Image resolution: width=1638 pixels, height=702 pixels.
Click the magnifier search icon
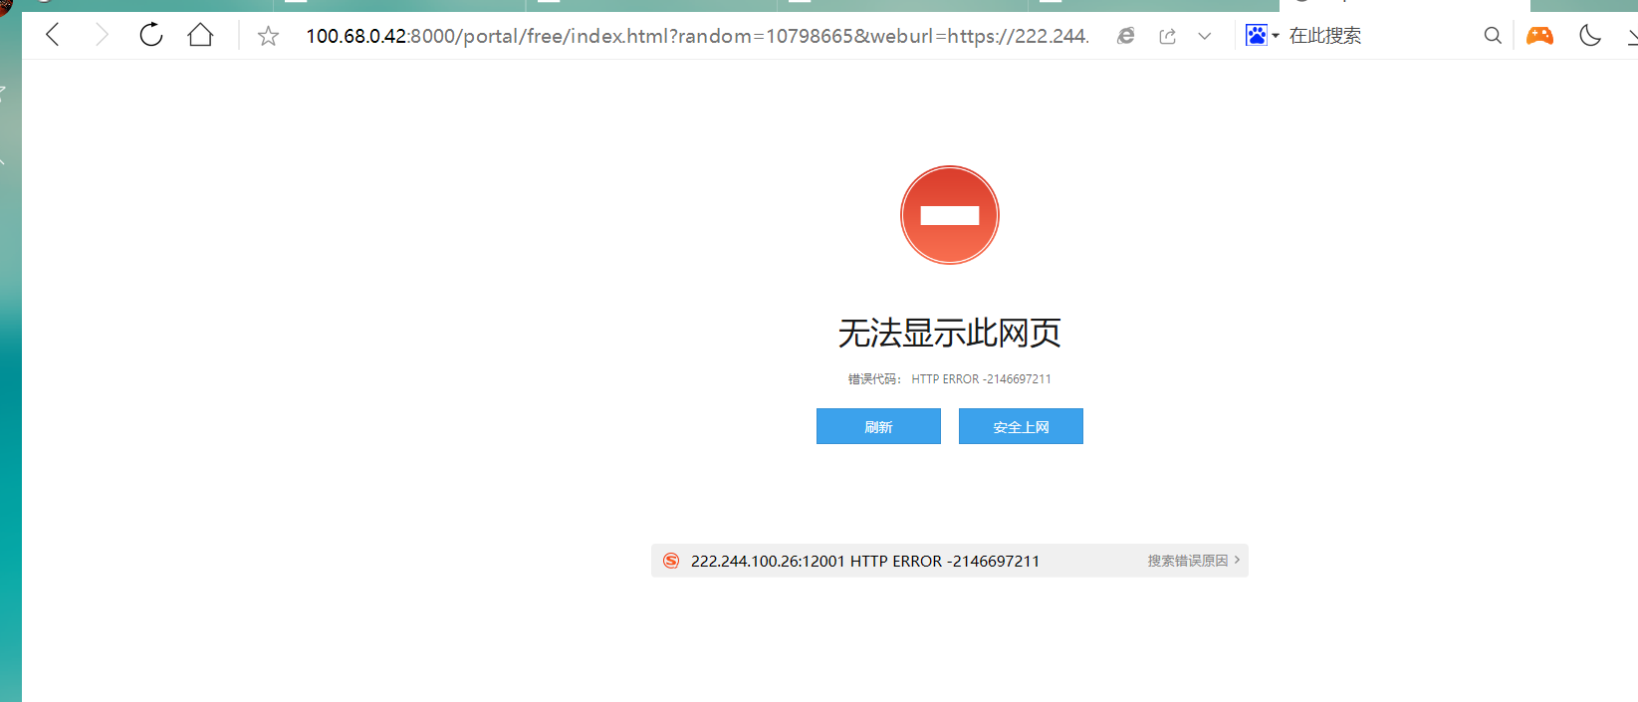(x=1493, y=36)
